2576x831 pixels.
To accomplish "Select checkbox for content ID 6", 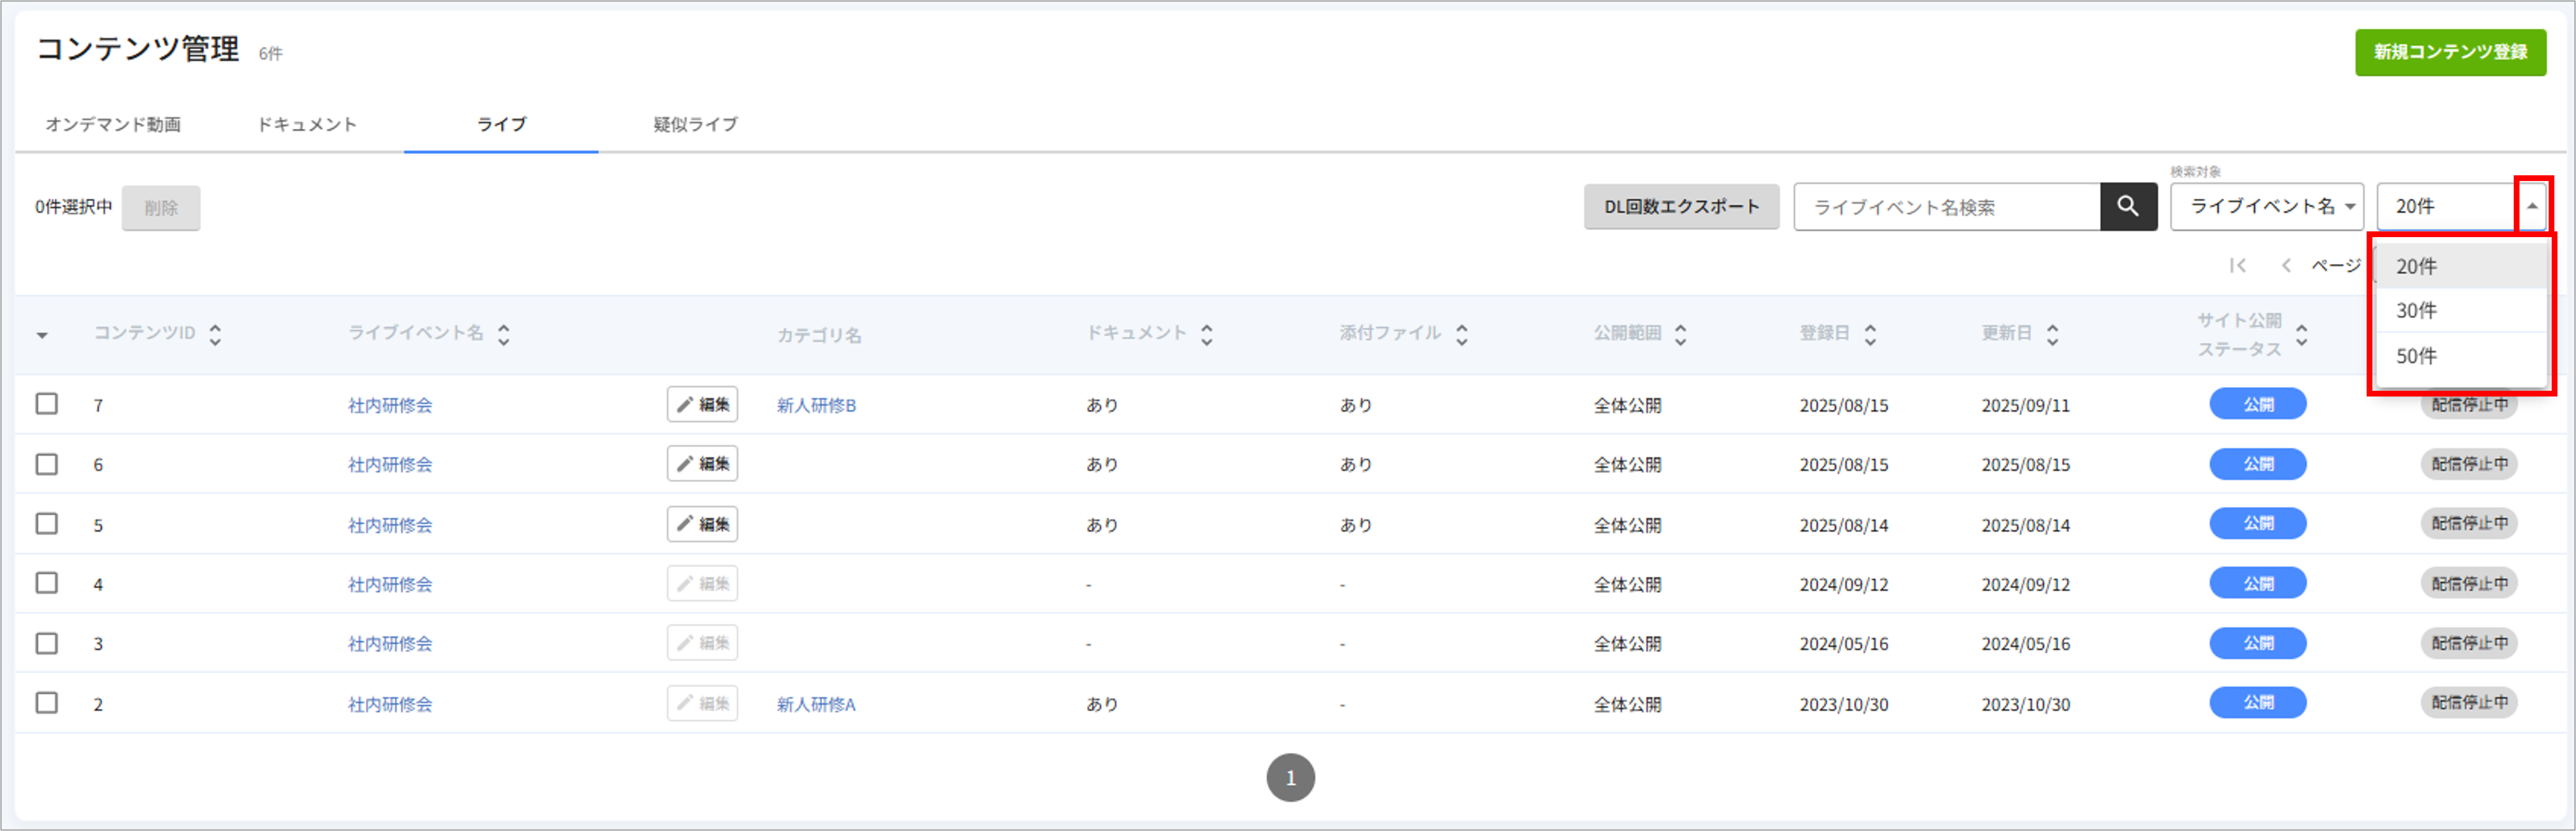I will point(47,464).
